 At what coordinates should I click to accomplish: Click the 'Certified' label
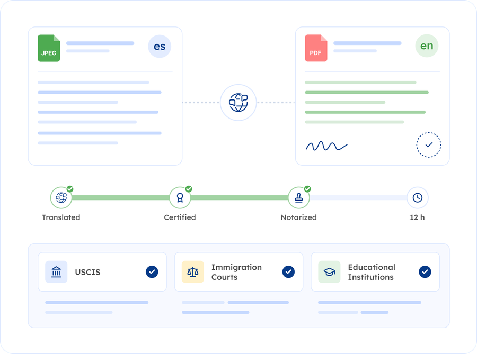click(x=180, y=217)
